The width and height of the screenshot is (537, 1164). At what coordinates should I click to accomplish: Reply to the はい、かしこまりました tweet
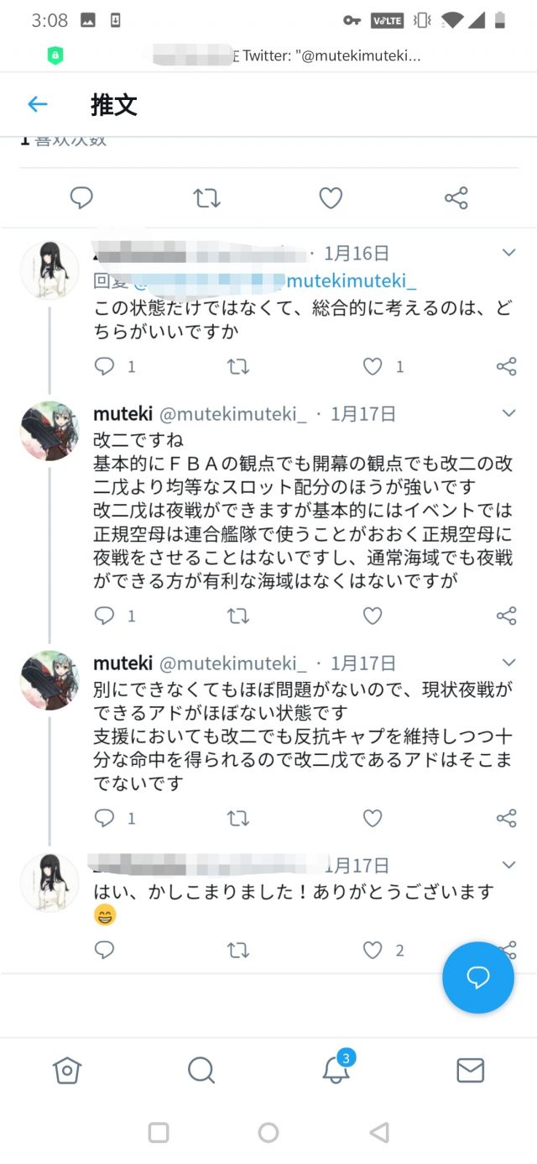pyautogui.click(x=104, y=950)
